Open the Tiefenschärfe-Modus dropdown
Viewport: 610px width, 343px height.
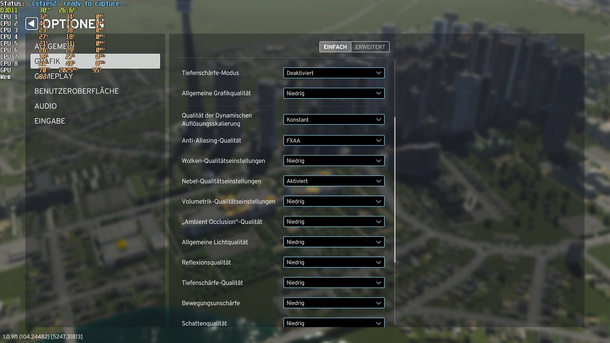pos(334,73)
